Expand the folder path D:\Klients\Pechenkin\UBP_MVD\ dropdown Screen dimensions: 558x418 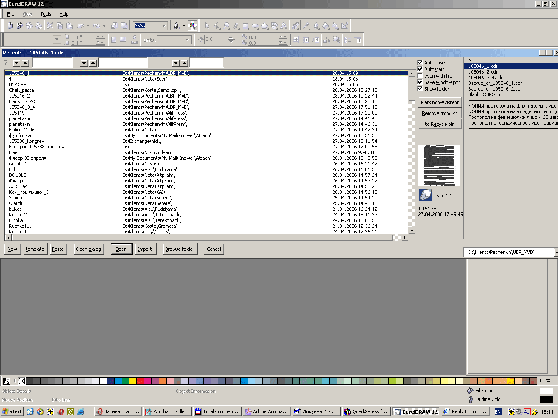556,253
